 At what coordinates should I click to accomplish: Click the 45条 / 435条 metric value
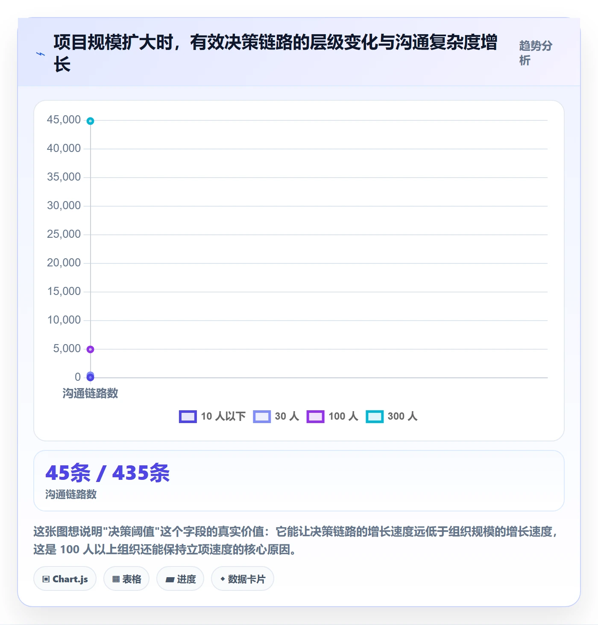point(108,473)
